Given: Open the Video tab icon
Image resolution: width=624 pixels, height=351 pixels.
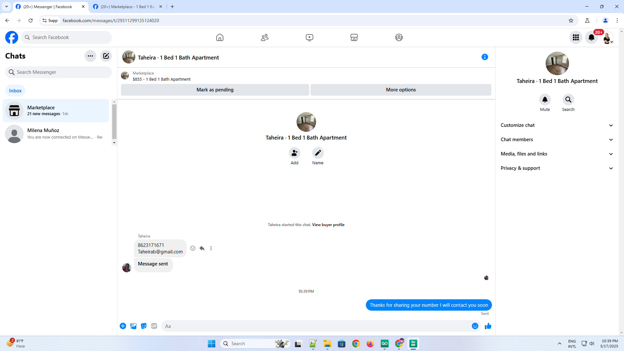Looking at the screenshot, I should click(x=310, y=37).
